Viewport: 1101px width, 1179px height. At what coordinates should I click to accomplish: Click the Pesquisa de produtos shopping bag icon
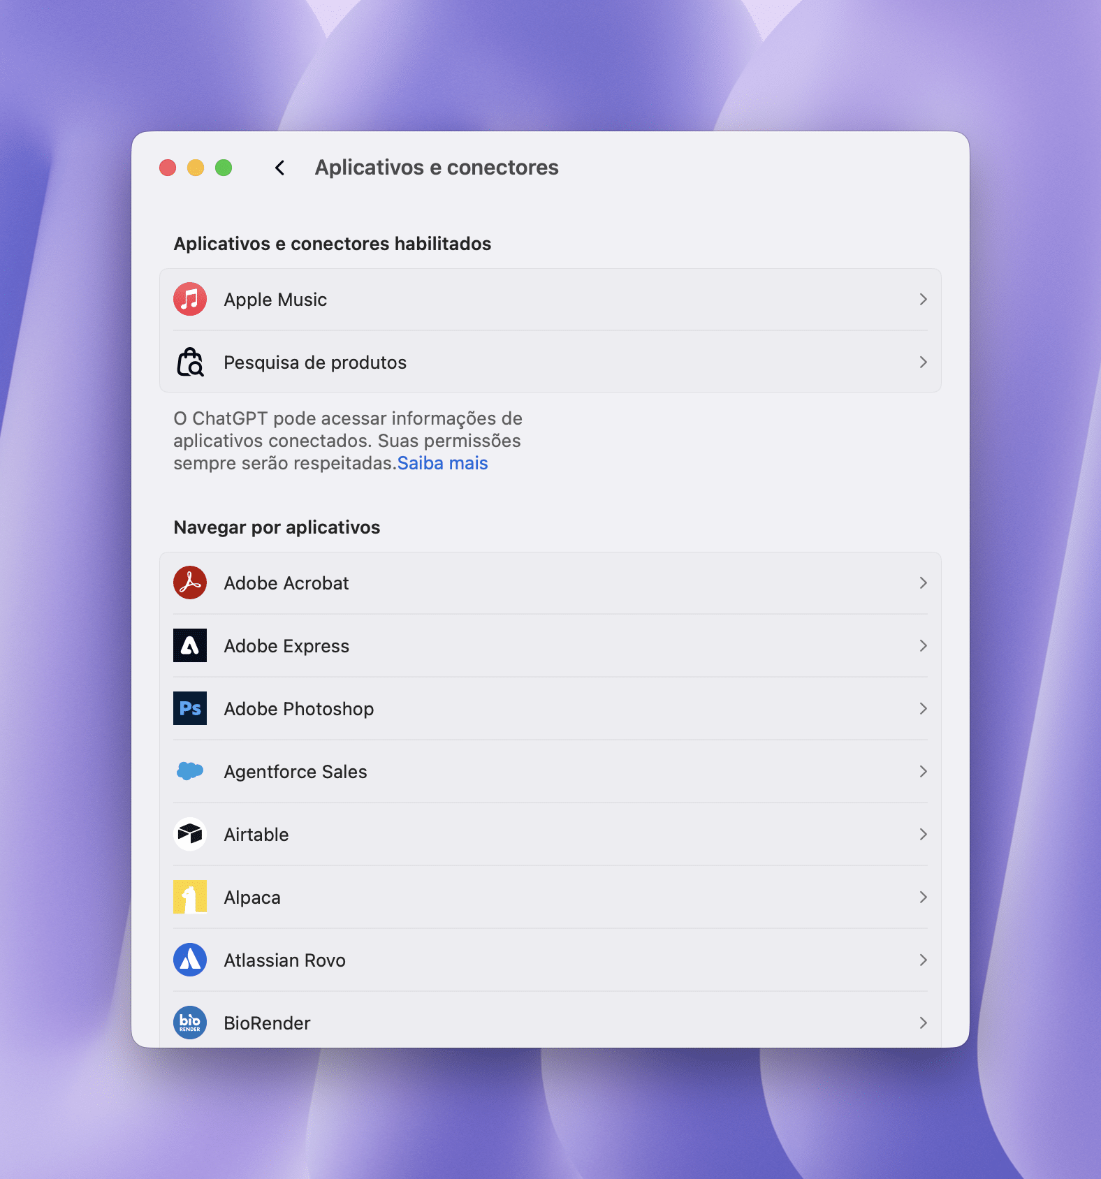point(190,363)
